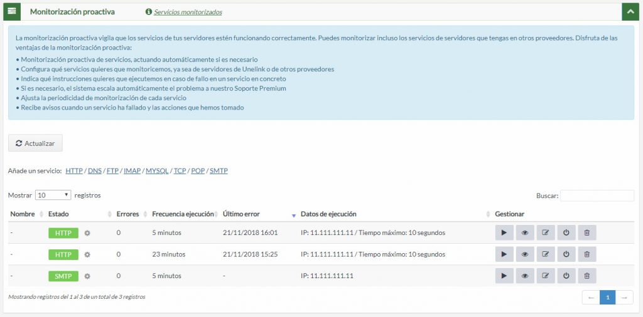Image resolution: width=643 pixels, height=317 pixels.
Task: Add a TCP service
Action: 180,171
